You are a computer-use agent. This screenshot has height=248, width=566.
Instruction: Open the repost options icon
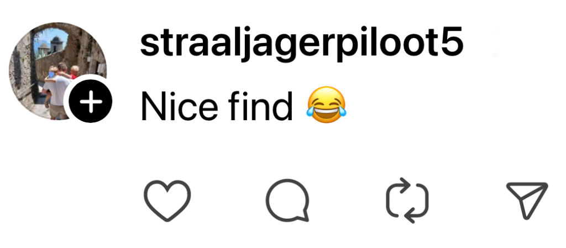point(407,200)
